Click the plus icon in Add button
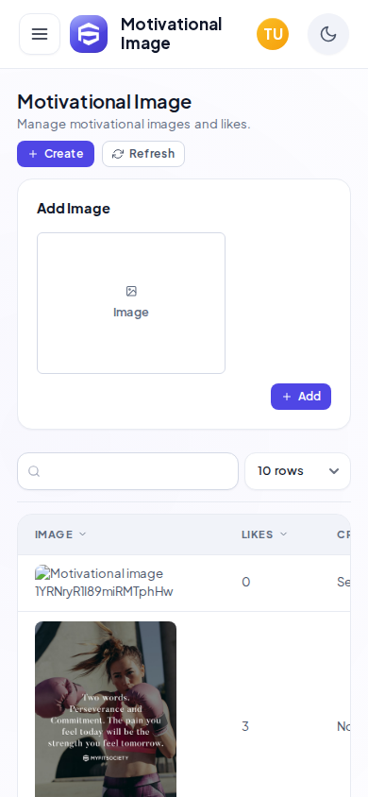The height and width of the screenshot is (797, 368). tap(287, 397)
